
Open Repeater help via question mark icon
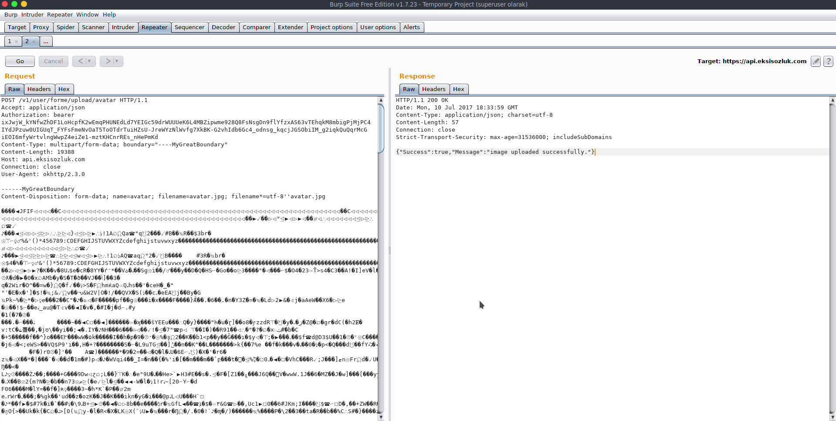828,61
